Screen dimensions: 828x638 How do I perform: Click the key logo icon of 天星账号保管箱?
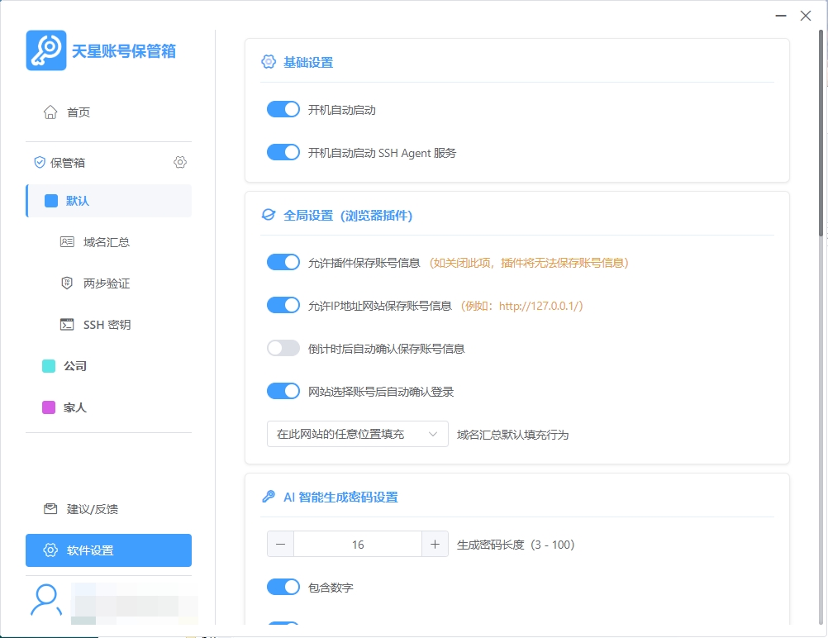(x=46, y=50)
